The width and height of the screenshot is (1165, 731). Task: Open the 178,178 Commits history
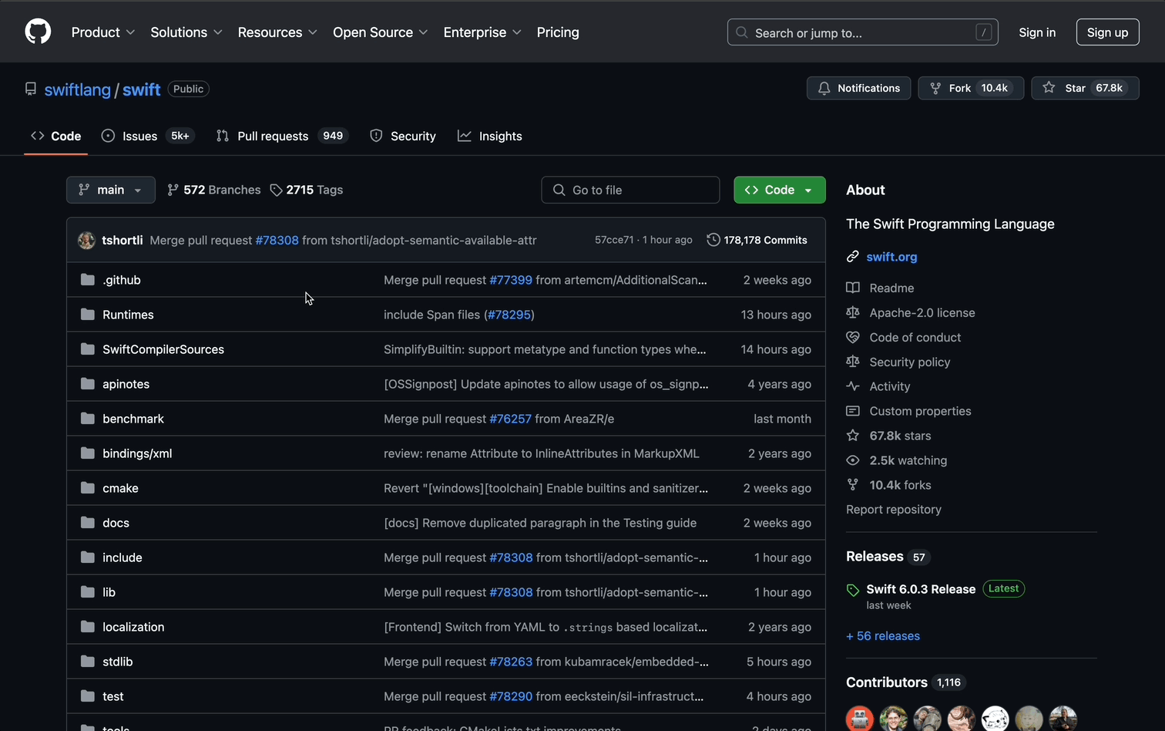757,240
